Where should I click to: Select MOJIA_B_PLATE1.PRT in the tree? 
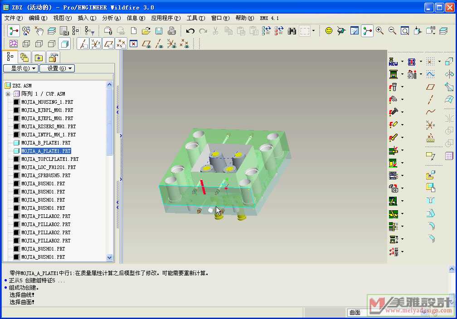pos(46,143)
